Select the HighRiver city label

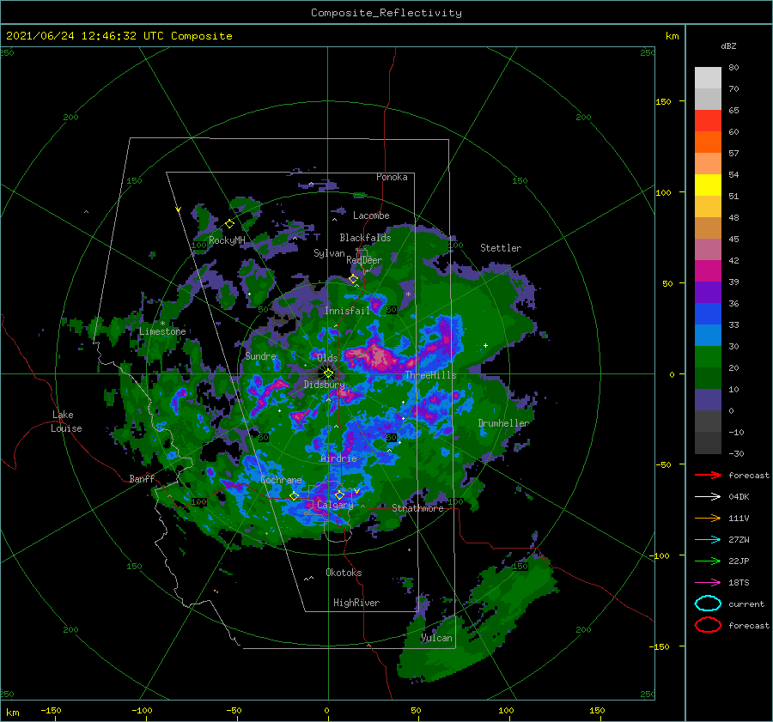click(x=356, y=603)
